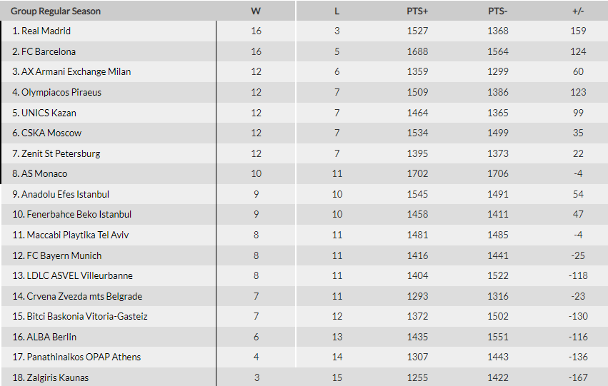Open Zenit St Petersburg team link

coord(61,153)
